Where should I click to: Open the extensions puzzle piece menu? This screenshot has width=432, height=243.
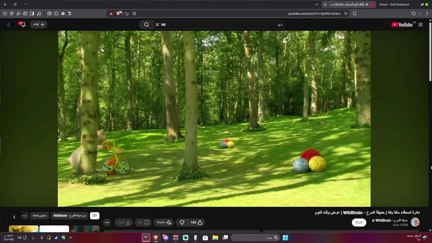[x=56, y=13]
